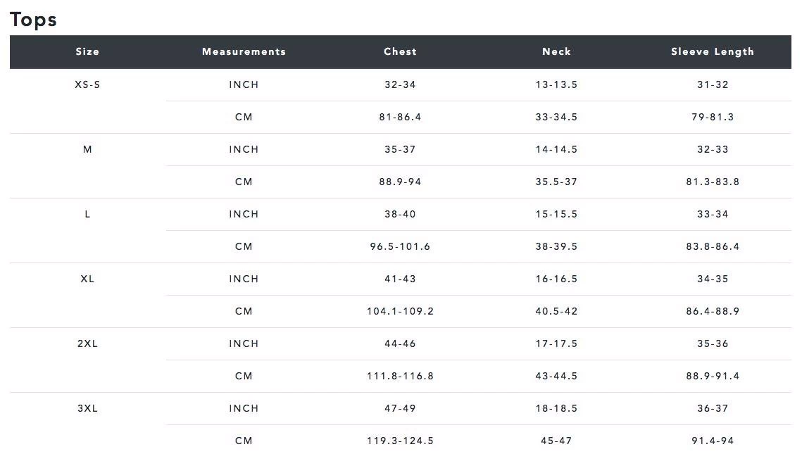
Task: Select the Neck column header
Action: [556, 51]
